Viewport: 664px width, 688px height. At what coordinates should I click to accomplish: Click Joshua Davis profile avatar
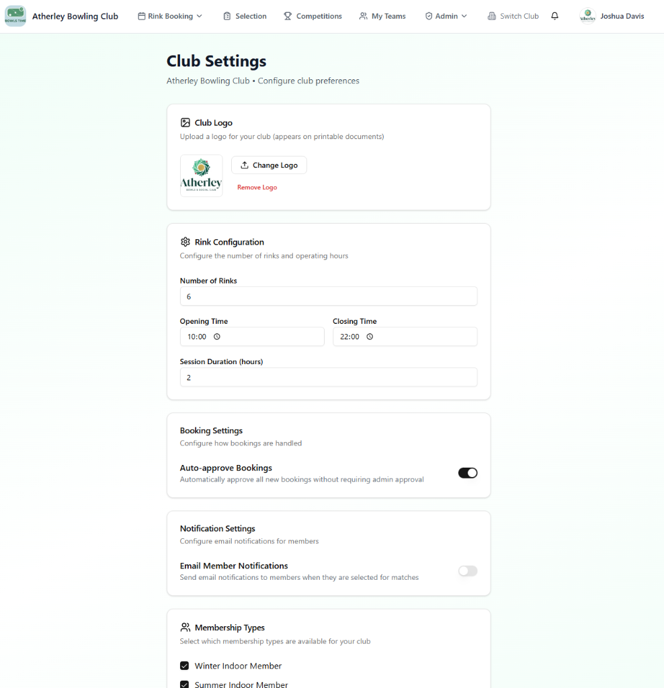point(587,16)
